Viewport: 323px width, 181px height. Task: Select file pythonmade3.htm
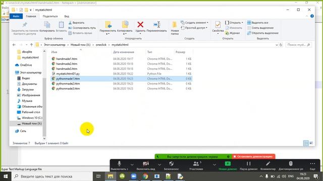click(68, 88)
